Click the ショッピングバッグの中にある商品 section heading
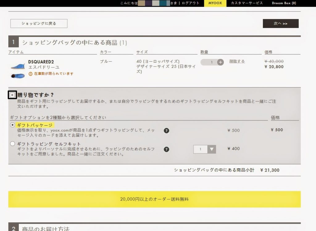Viewport: 316px width, 231px height. (x=74, y=43)
